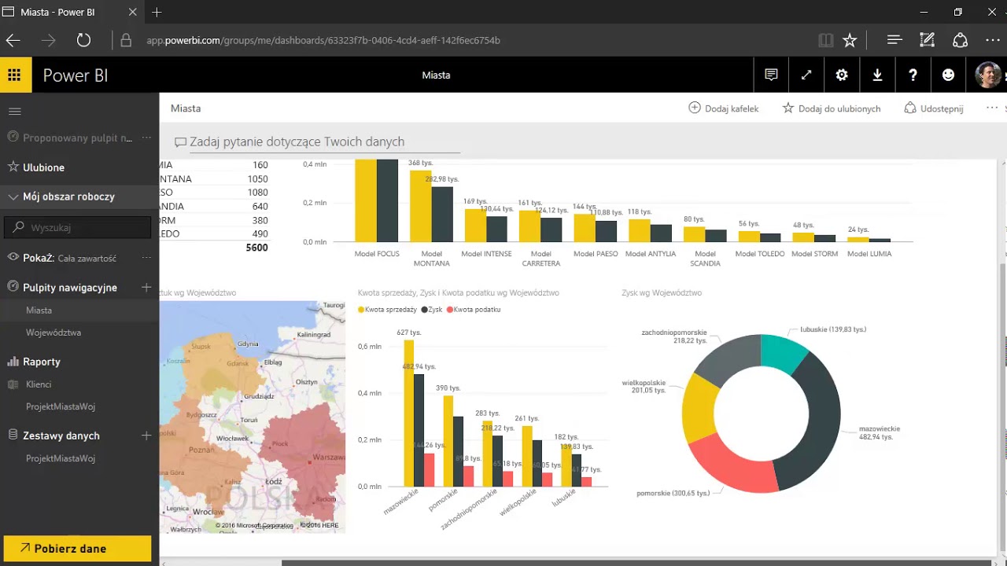Open the browser hub lines icon
1007x566 pixels.
[894, 40]
